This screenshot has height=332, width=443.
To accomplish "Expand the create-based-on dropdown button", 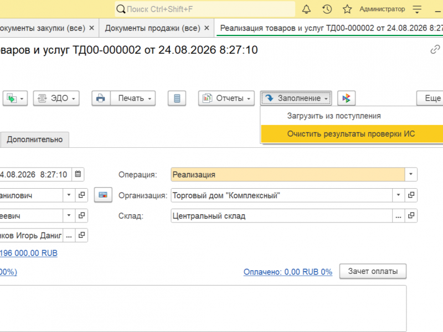I will (16, 98).
